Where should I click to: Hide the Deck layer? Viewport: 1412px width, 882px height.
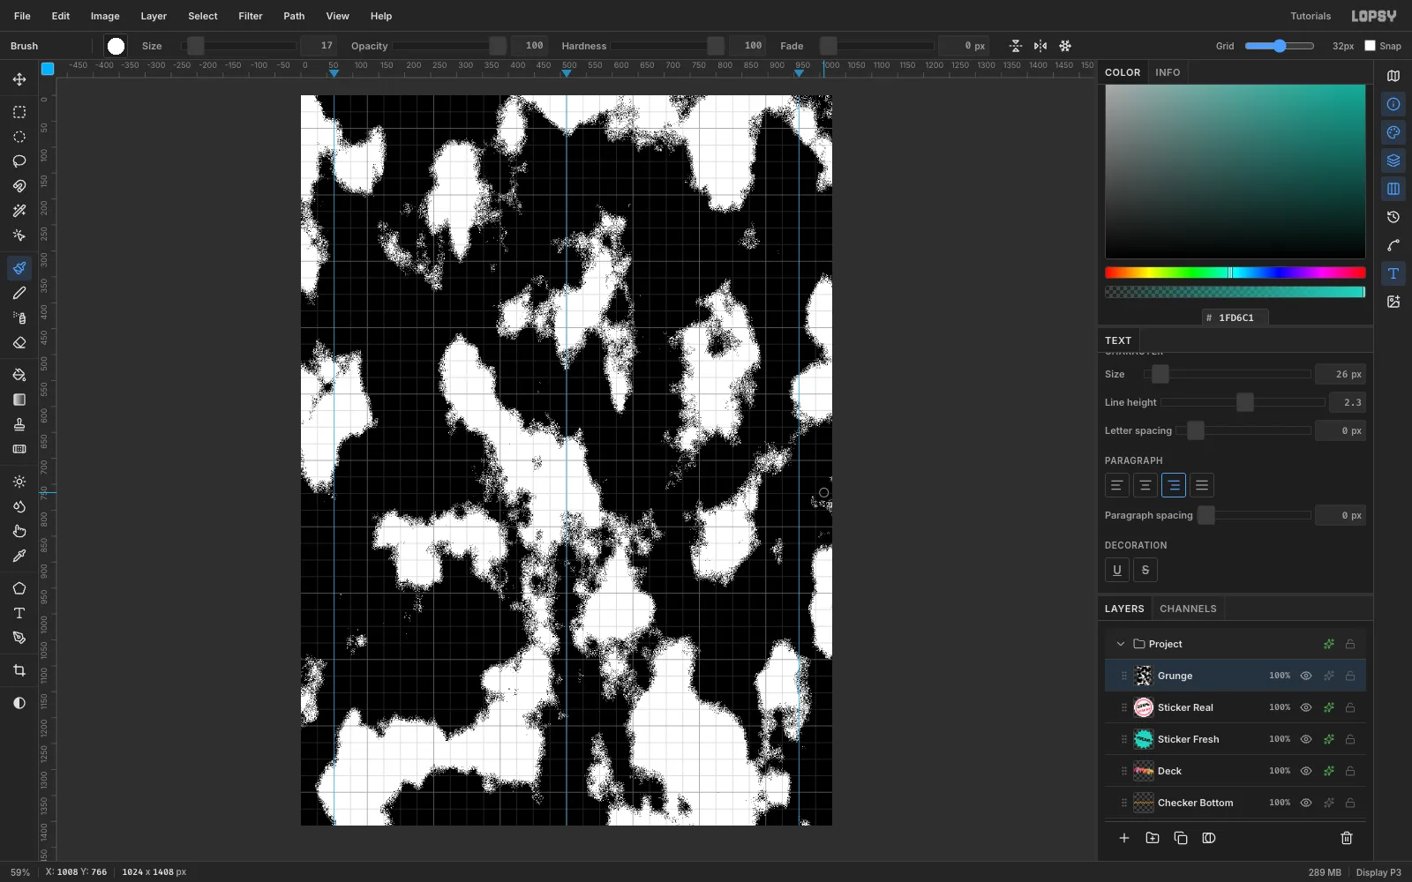[1306, 771]
